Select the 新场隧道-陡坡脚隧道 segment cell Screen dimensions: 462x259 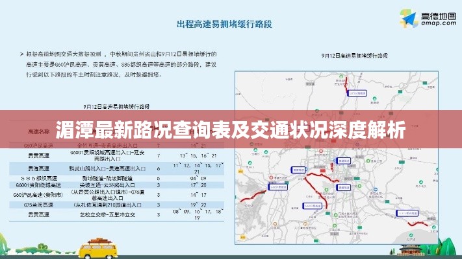107,178
